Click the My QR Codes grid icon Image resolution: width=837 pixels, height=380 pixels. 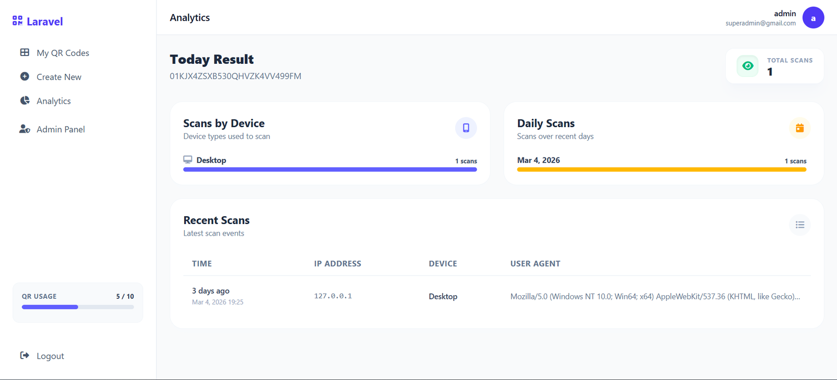(25, 52)
